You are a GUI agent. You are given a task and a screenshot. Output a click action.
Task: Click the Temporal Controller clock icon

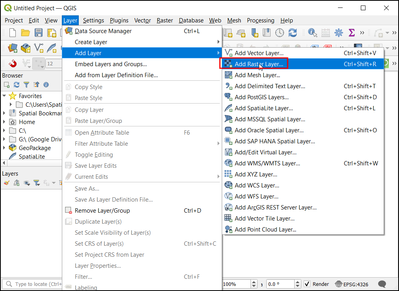tap(279, 33)
